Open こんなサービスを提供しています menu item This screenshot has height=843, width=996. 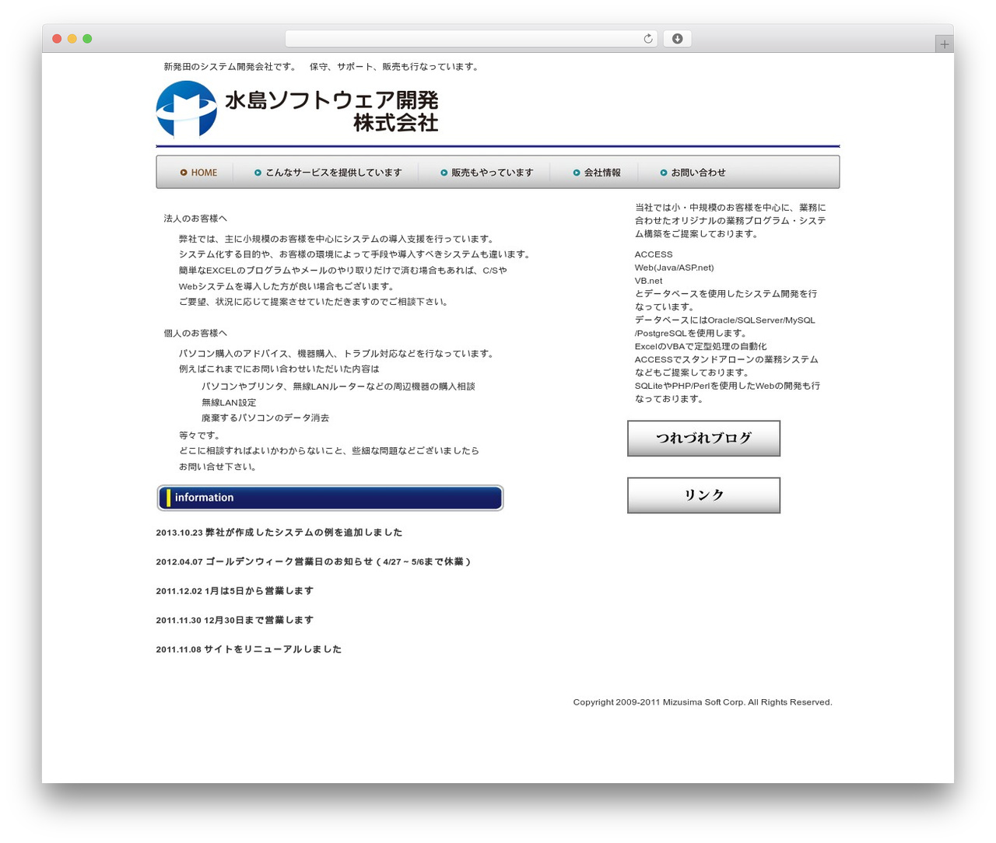pos(328,173)
